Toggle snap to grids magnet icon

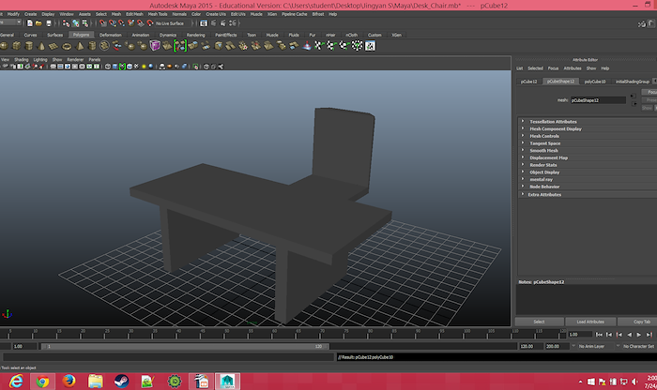pyautogui.click(x=102, y=23)
